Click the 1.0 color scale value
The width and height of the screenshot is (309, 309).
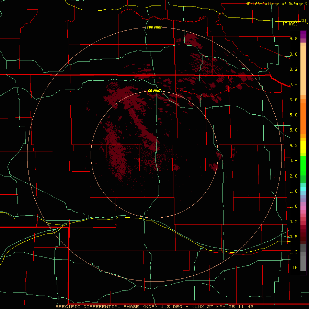point(294,206)
